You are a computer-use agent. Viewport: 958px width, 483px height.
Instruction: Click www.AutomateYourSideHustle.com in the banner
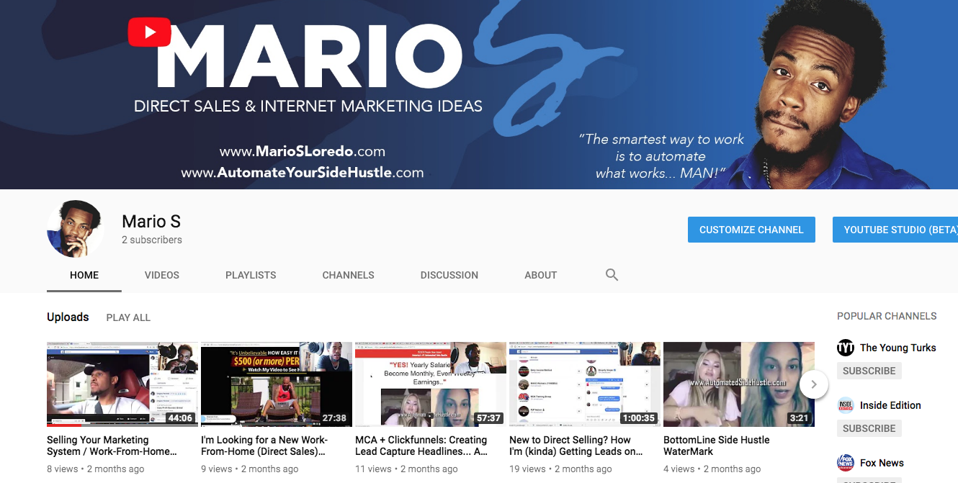point(303,173)
